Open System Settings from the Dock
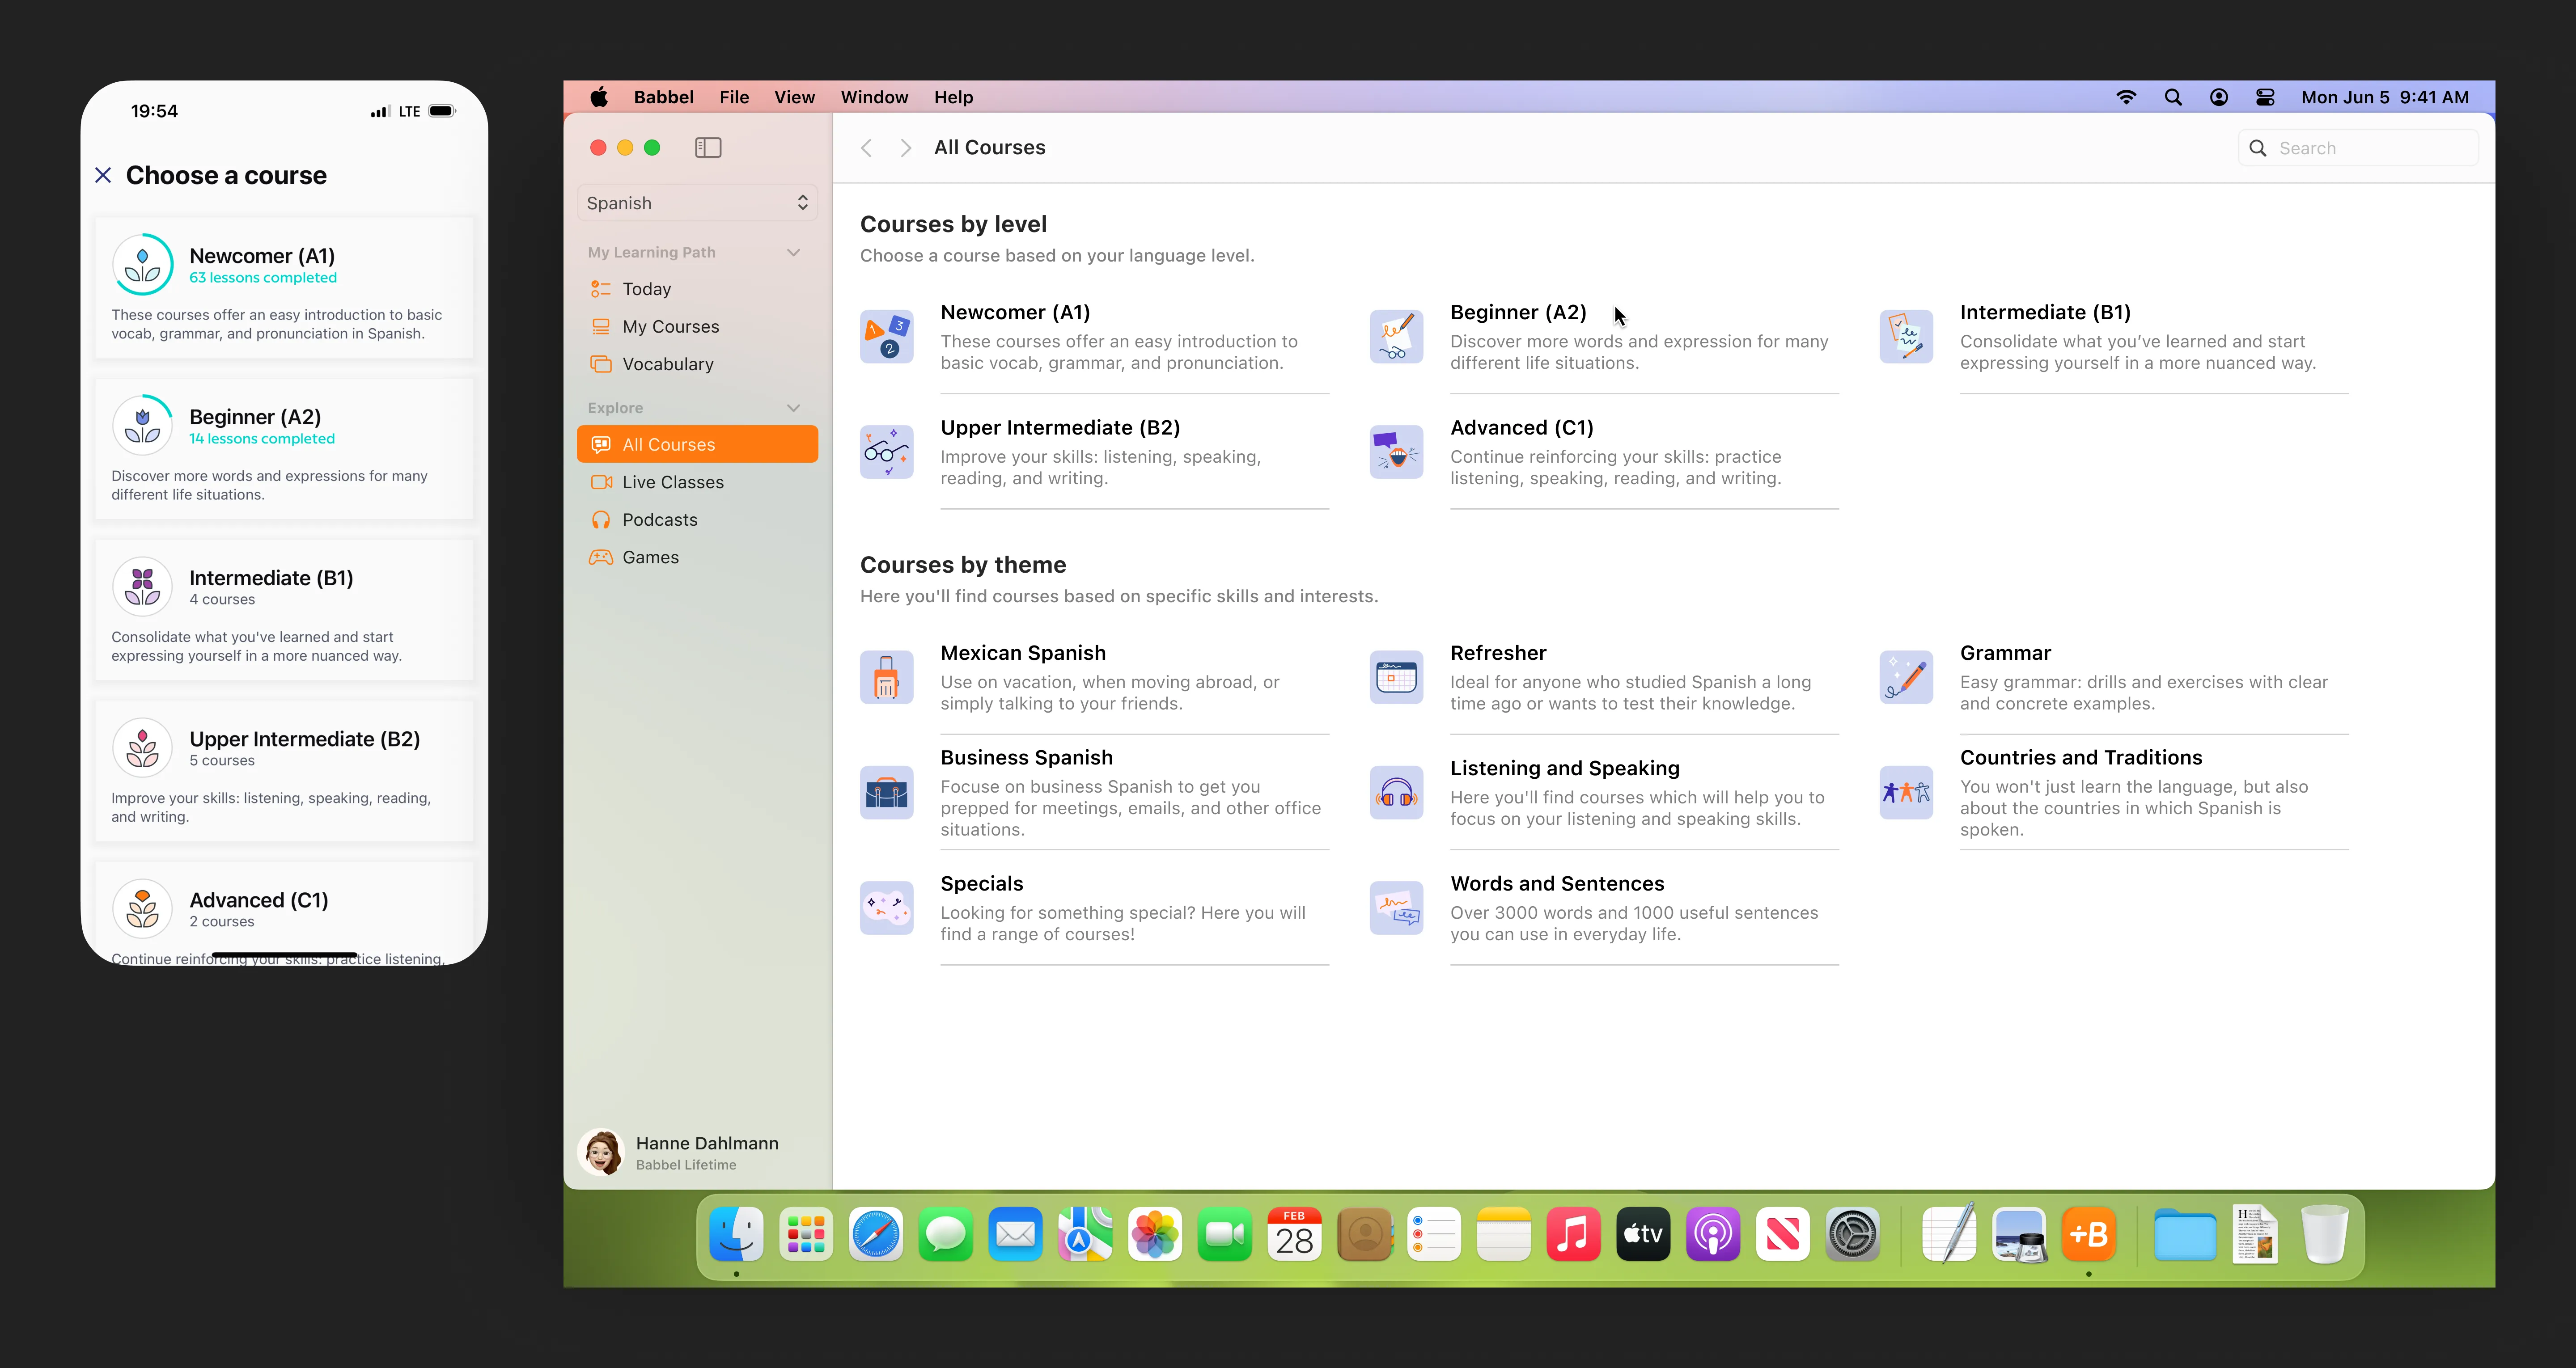 pyautogui.click(x=1852, y=1235)
